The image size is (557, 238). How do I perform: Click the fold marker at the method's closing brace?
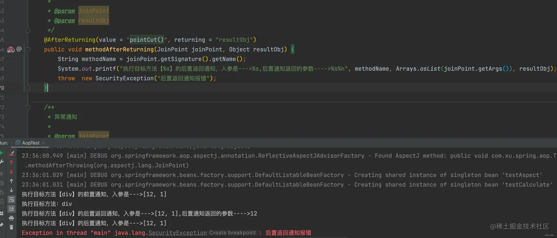(x=28, y=88)
